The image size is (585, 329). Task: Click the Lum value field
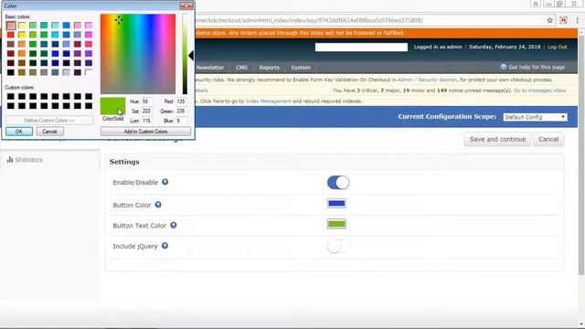point(146,121)
